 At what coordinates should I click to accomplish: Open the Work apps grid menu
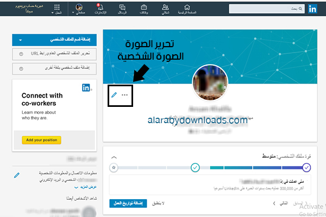pos(57,9)
